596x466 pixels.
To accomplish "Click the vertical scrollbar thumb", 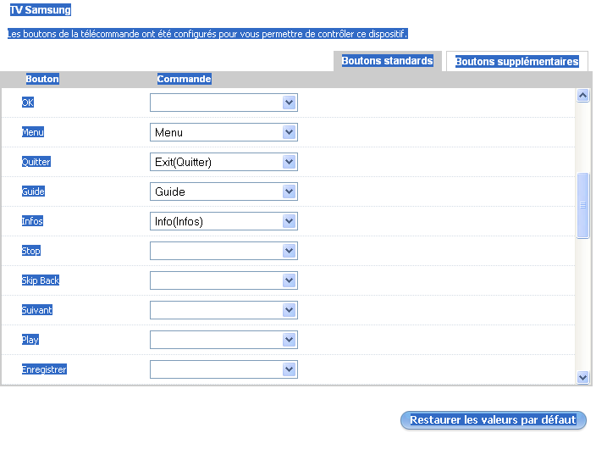I will (x=582, y=205).
